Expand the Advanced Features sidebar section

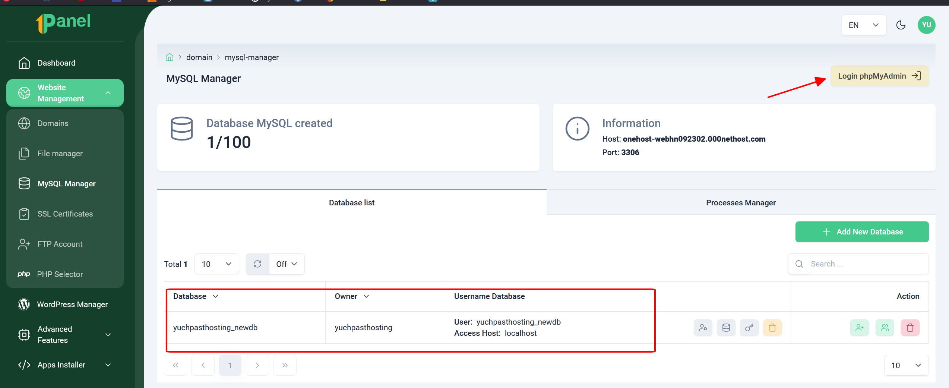click(65, 334)
